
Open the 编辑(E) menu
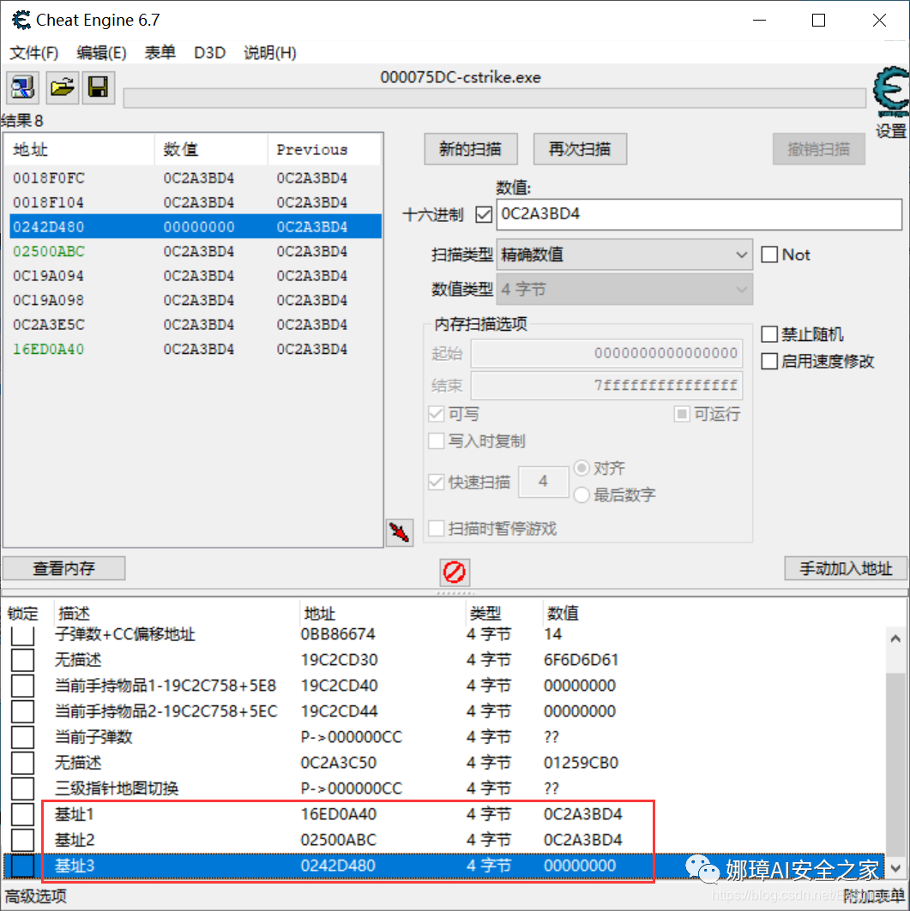pos(102,53)
